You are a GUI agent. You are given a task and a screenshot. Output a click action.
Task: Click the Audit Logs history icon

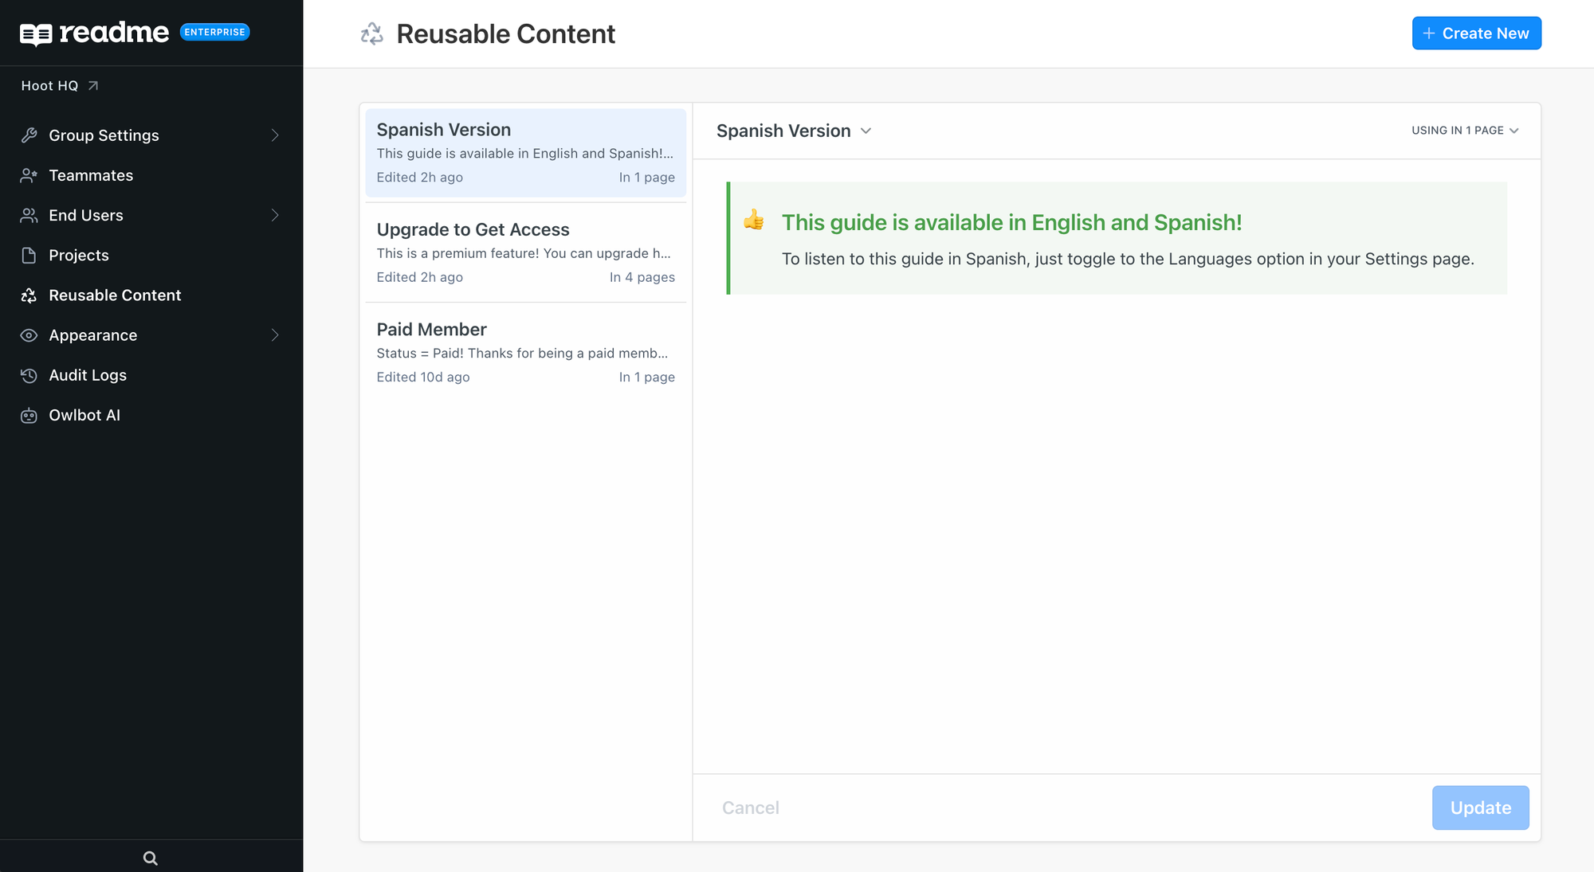(x=29, y=375)
